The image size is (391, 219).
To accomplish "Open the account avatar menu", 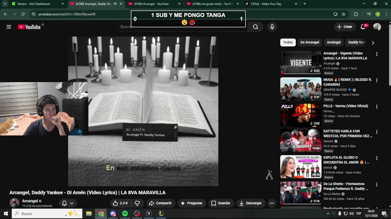I will tap(377, 27).
